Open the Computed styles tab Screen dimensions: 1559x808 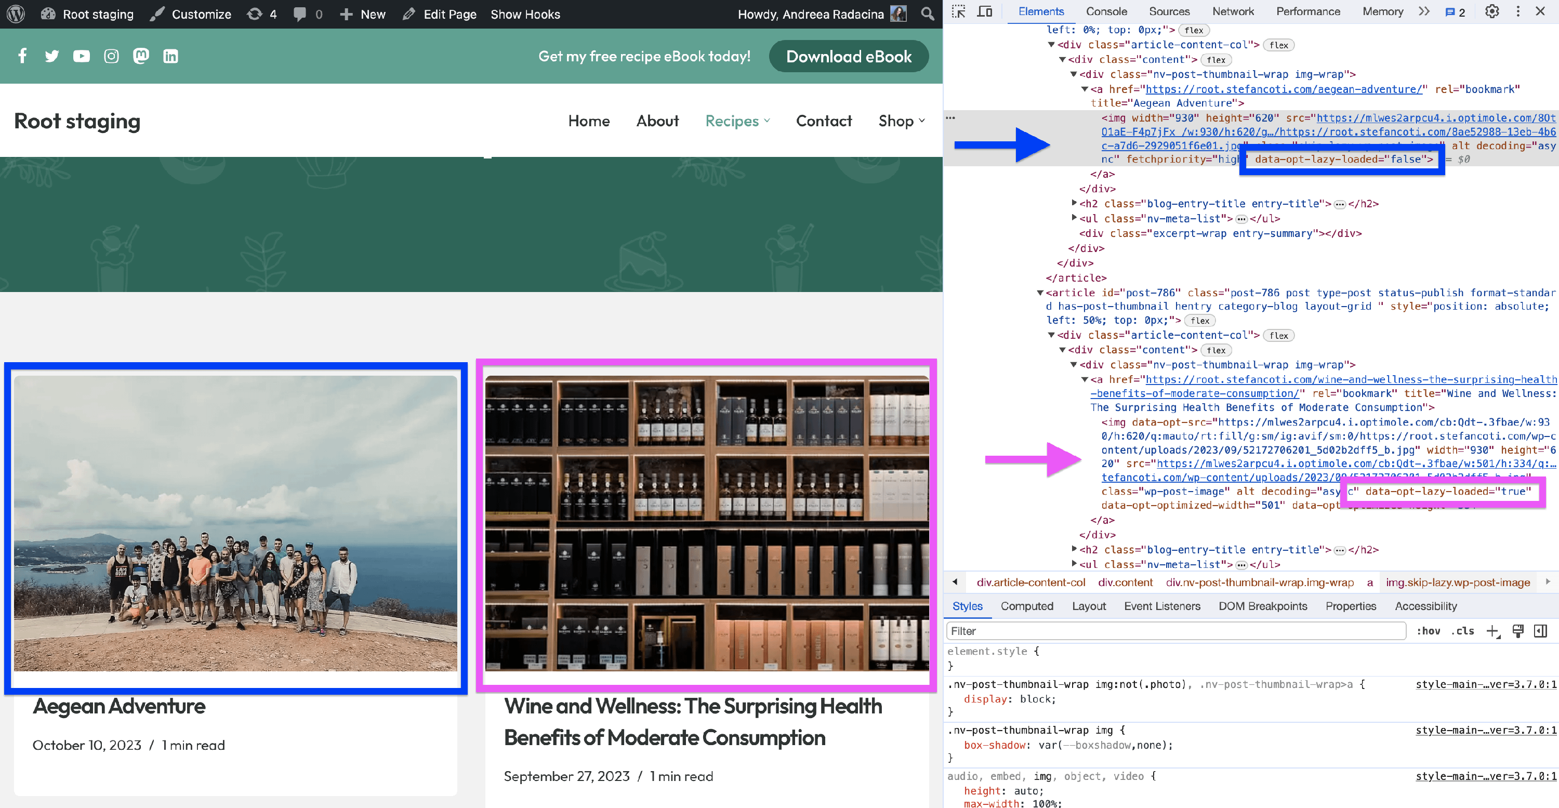tap(1026, 606)
